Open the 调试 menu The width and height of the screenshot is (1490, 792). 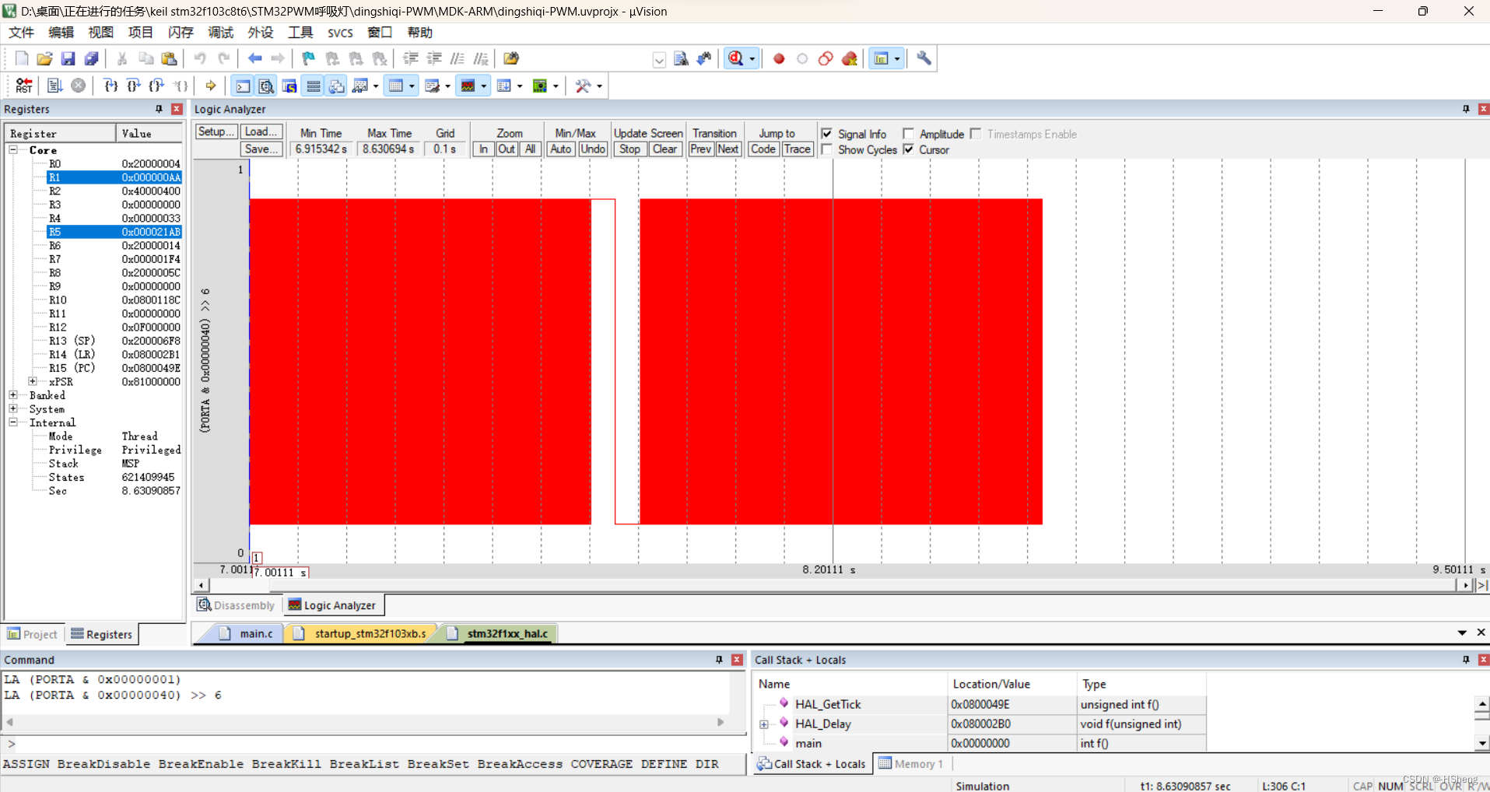[221, 32]
